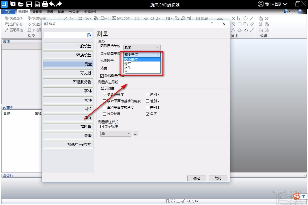Select the perpendicular snap icon
The width and height of the screenshot is (308, 205).
click(x=239, y=18)
